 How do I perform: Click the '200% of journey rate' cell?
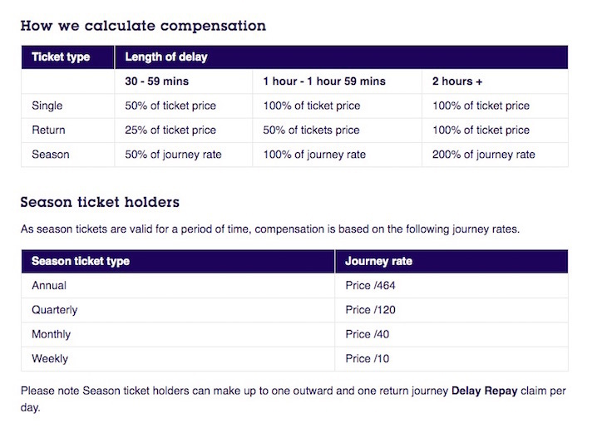483,155
